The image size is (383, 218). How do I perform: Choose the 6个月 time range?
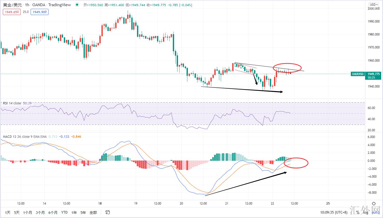53,212
